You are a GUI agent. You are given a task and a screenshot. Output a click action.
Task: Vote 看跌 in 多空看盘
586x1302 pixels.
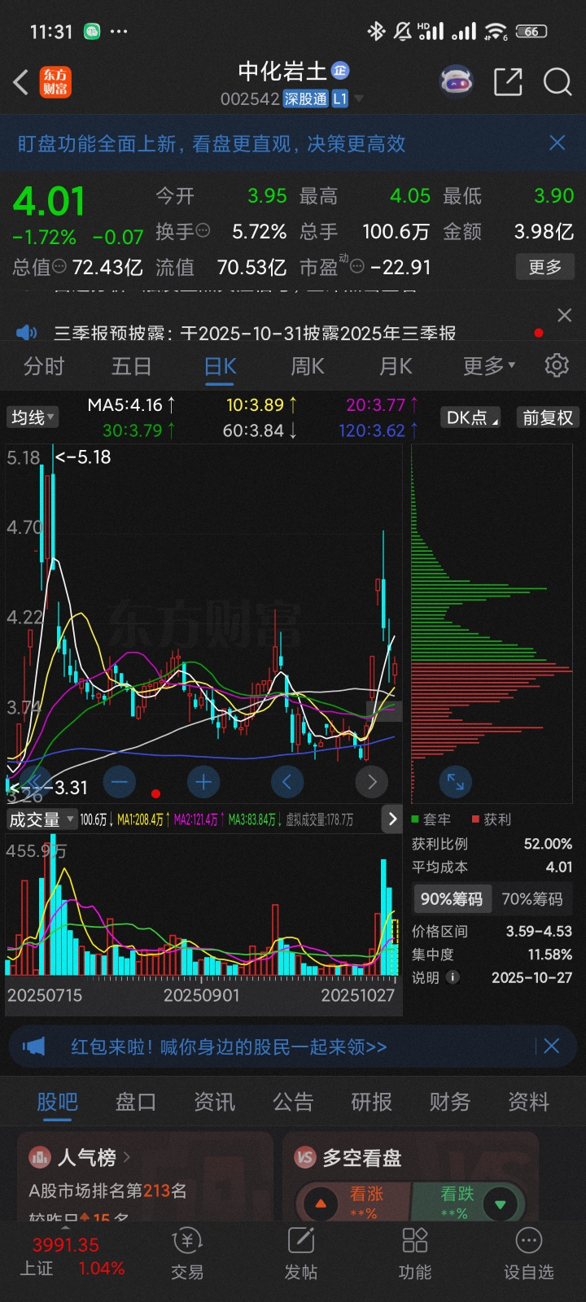468,1202
